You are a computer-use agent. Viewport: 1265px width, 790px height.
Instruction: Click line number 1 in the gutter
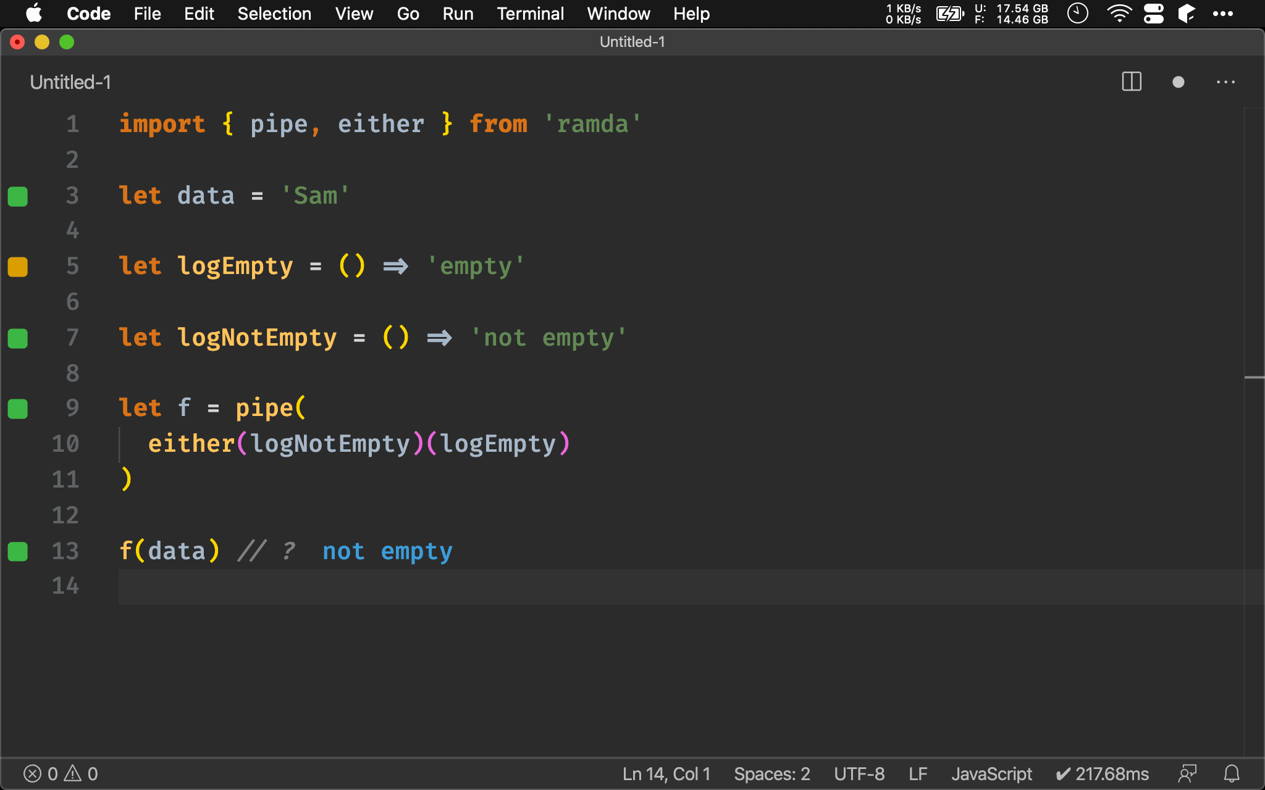pos(73,124)
